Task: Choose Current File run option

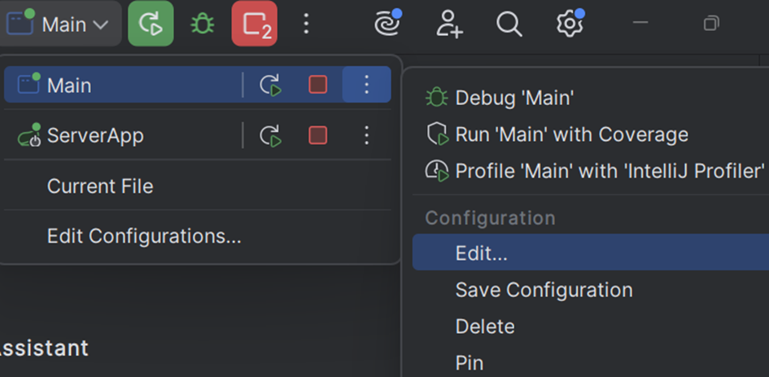Action: tap(100, 186)
